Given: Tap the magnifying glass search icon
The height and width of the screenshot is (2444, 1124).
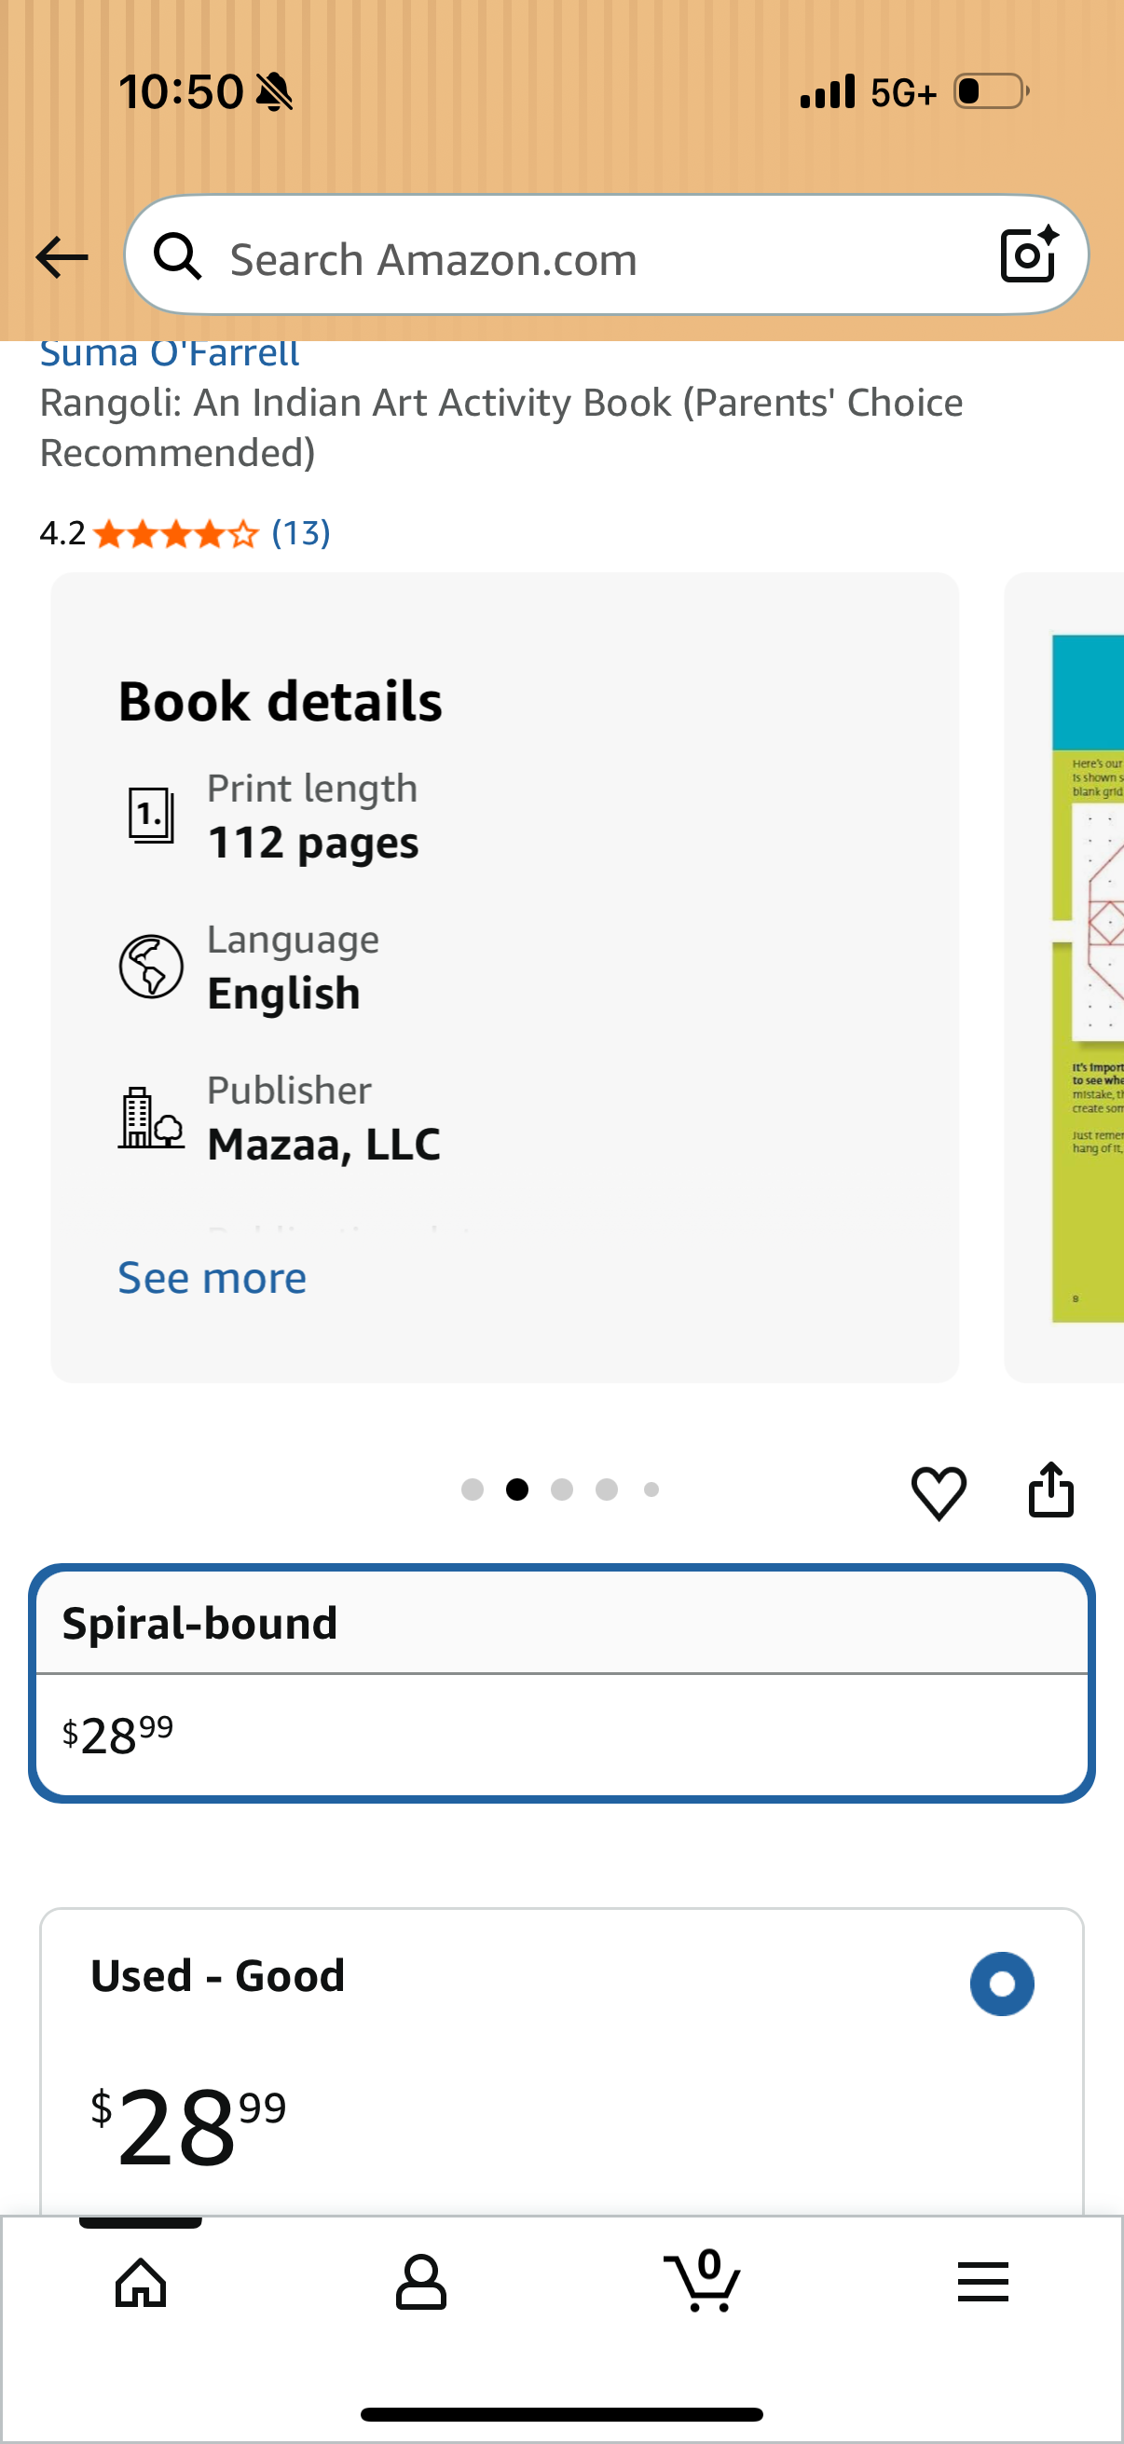Looking at the screenshot, I should pyautogui.click(x=178, y=257).
